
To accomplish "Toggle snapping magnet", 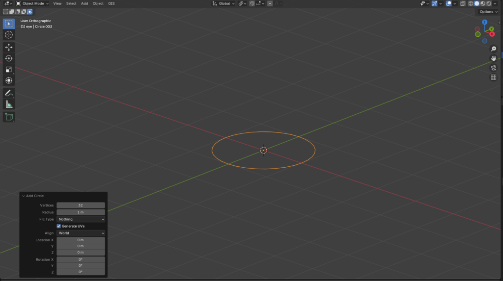I will coord(252,3).
